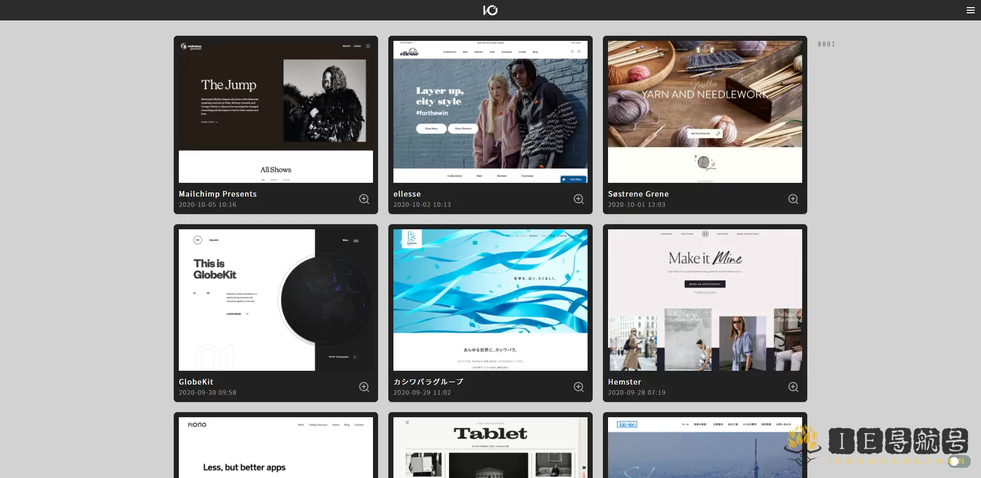Screen dimensions: 981x478
Task: Select the GlobeKit title text
Action: pos(196,382)
